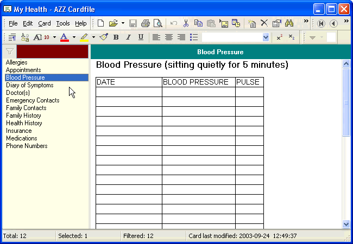This screenshot has width=353, height=244.
Task: Insert a picture with the image icon
Action: pos(224,23)
